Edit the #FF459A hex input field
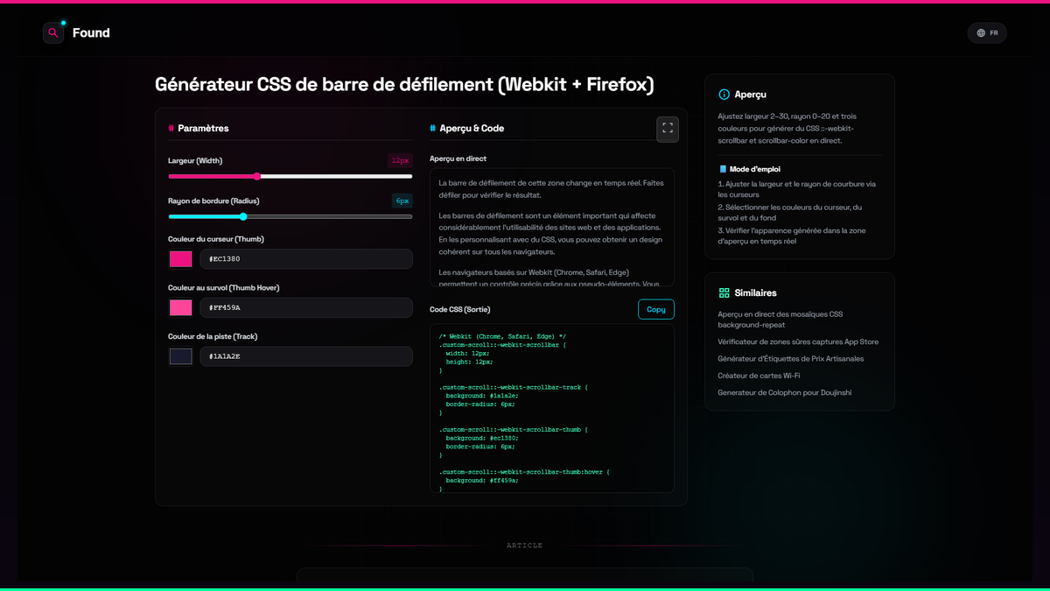 click(306, 307)
